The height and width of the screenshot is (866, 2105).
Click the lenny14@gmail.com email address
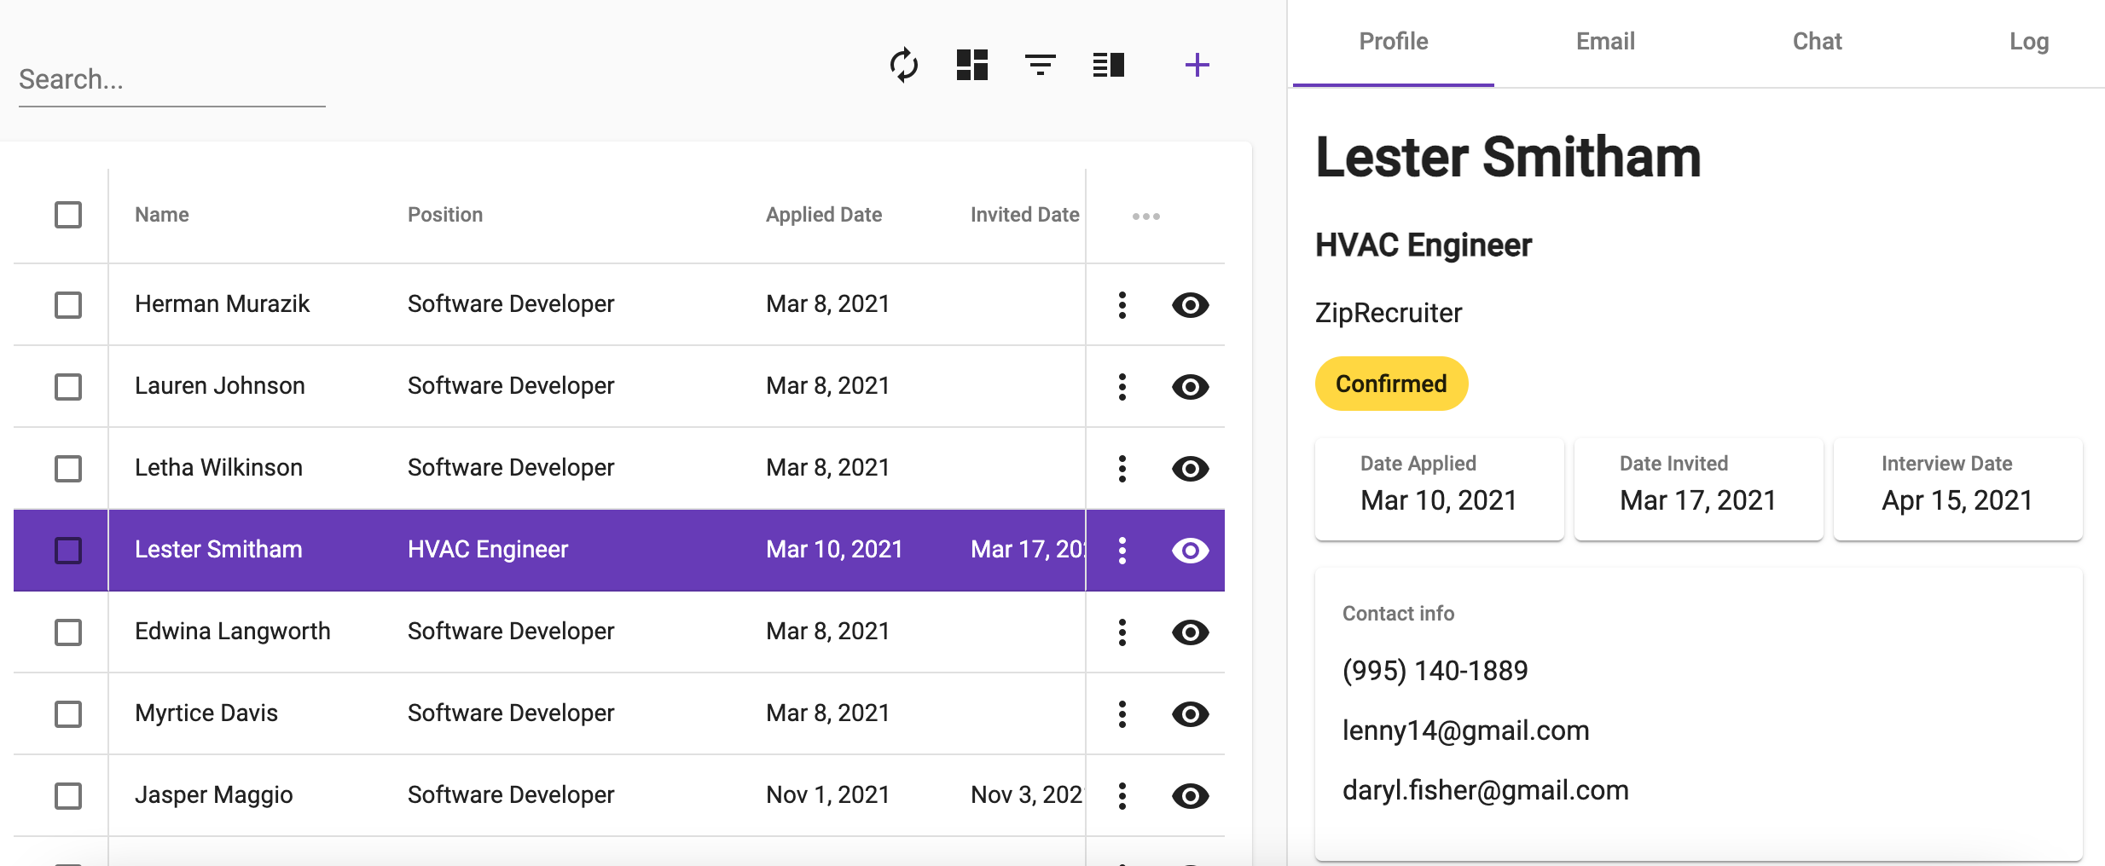click(1465, 730)
